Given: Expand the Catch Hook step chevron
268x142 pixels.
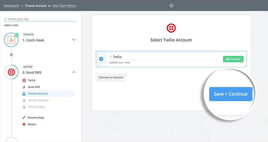Looking at the screenshot, I should [x=74, y=40].
